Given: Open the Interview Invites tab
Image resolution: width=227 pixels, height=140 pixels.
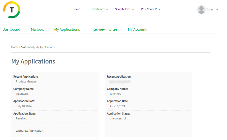Looking at the screenshot, I should click(104, 29).
